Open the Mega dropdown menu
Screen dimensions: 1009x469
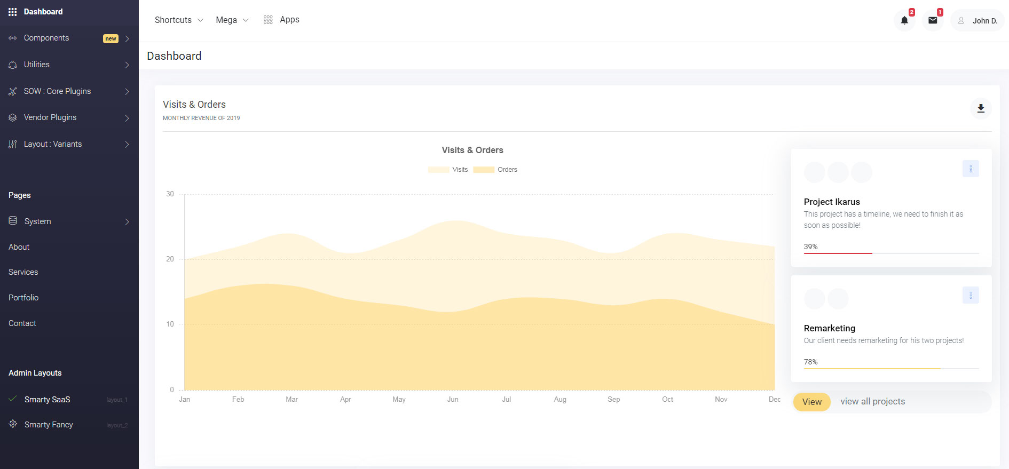232,20
